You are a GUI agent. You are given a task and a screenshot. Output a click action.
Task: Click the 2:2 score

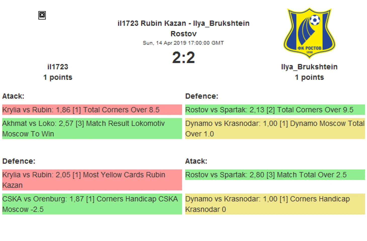tap(183, 57)
